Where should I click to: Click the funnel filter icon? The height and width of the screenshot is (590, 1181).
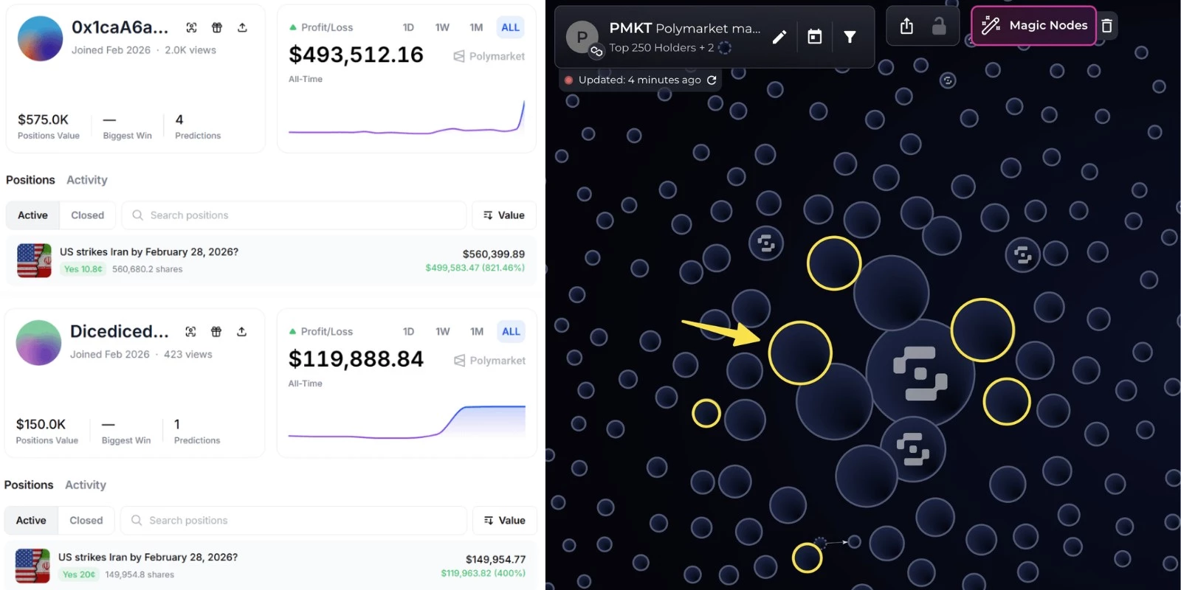point(850,37)
